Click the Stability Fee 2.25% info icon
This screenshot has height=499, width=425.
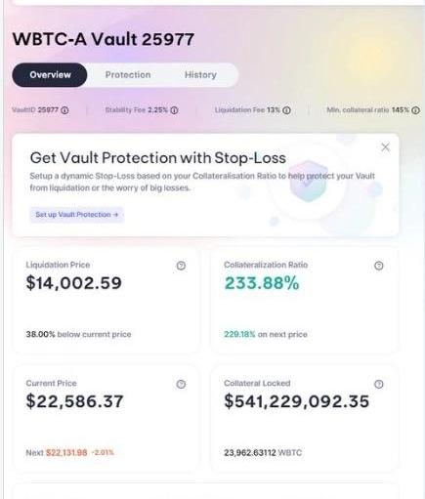174,110
